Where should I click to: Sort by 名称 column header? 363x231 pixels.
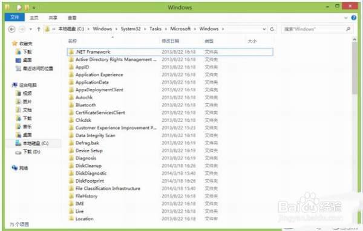tap(73, 41)
